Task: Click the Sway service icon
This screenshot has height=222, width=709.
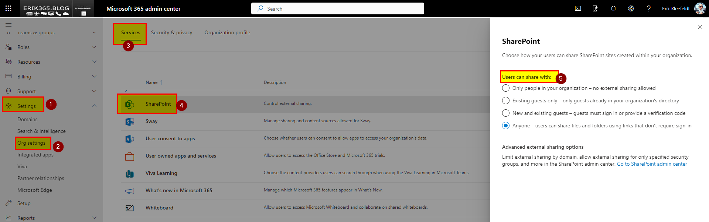Action: [130, 121]
